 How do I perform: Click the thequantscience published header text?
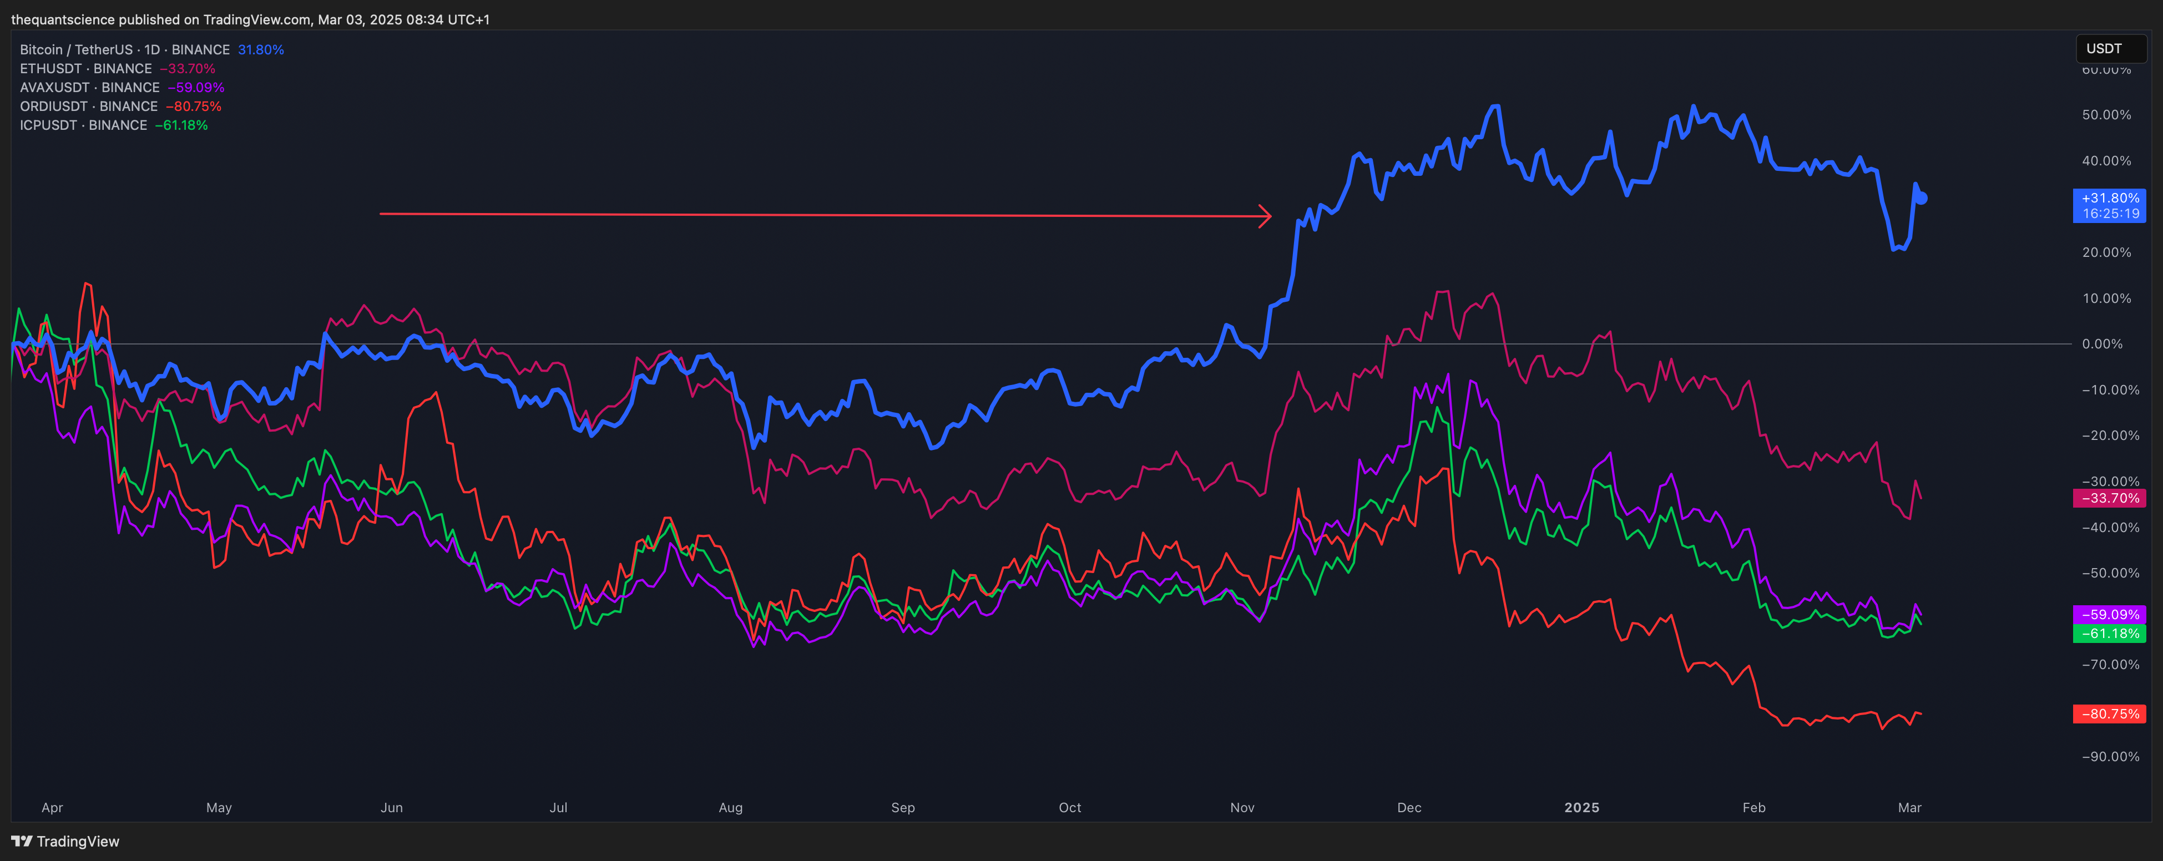coord(250,19)
